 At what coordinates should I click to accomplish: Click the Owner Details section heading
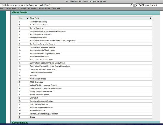20,123
